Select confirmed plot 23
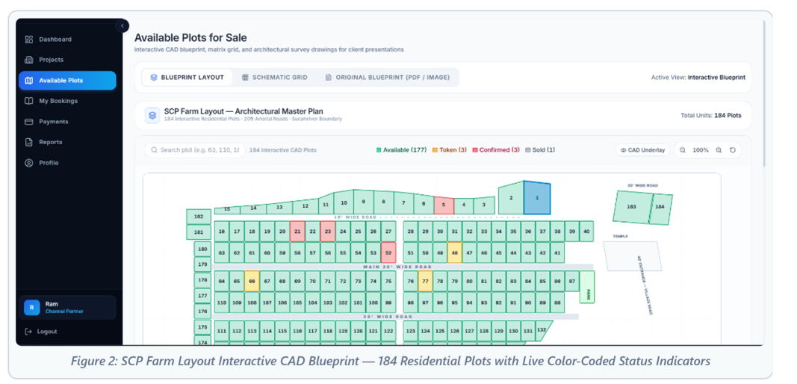 [328, 231]
